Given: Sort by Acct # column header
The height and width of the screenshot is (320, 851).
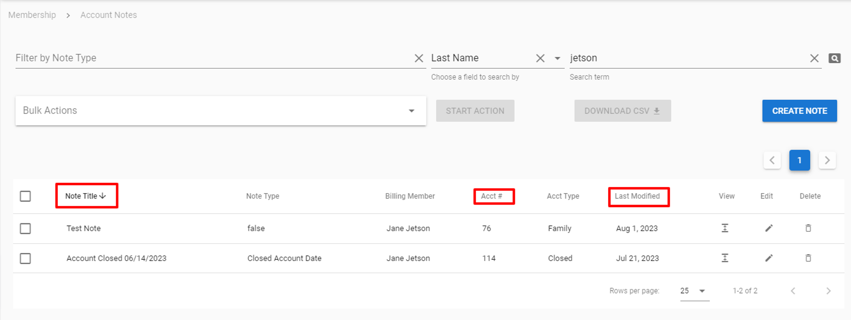Looking at the screenshot, I should point(491,196).
